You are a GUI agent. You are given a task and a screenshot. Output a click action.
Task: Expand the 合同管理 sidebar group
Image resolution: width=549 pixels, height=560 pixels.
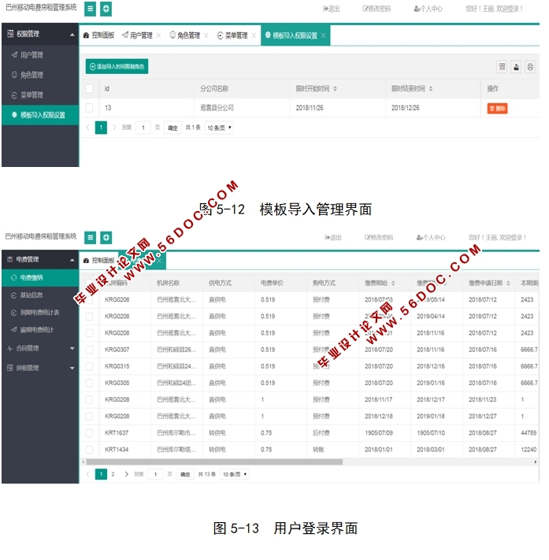point(40,348)
